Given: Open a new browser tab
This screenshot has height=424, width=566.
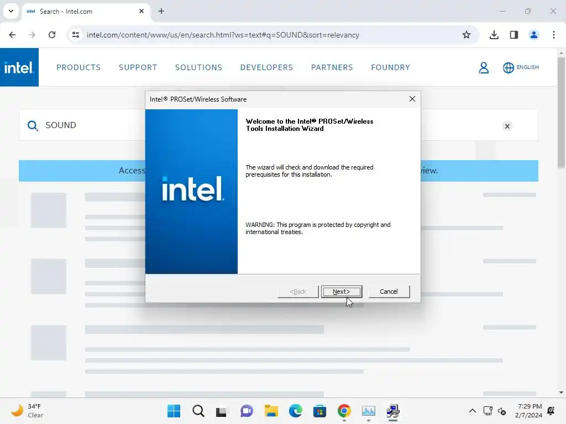Looking at the screenshot, I should [x=161, y=11].
